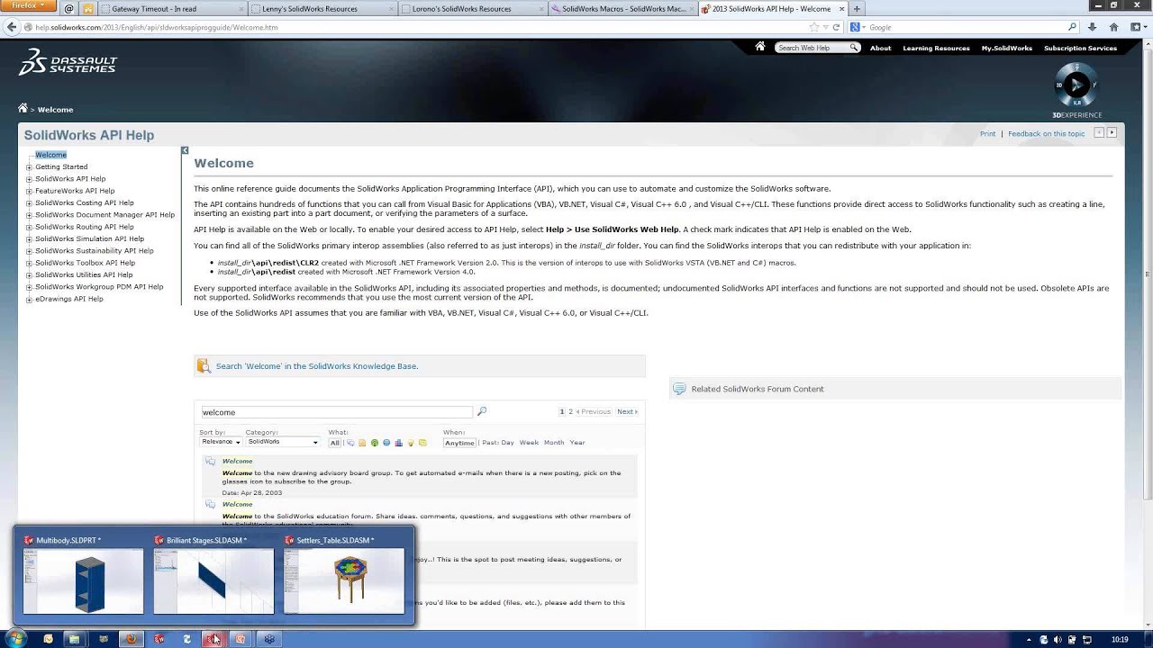
Task: Filter by the bar chart polls icon
Action: (x=398, y=443)
